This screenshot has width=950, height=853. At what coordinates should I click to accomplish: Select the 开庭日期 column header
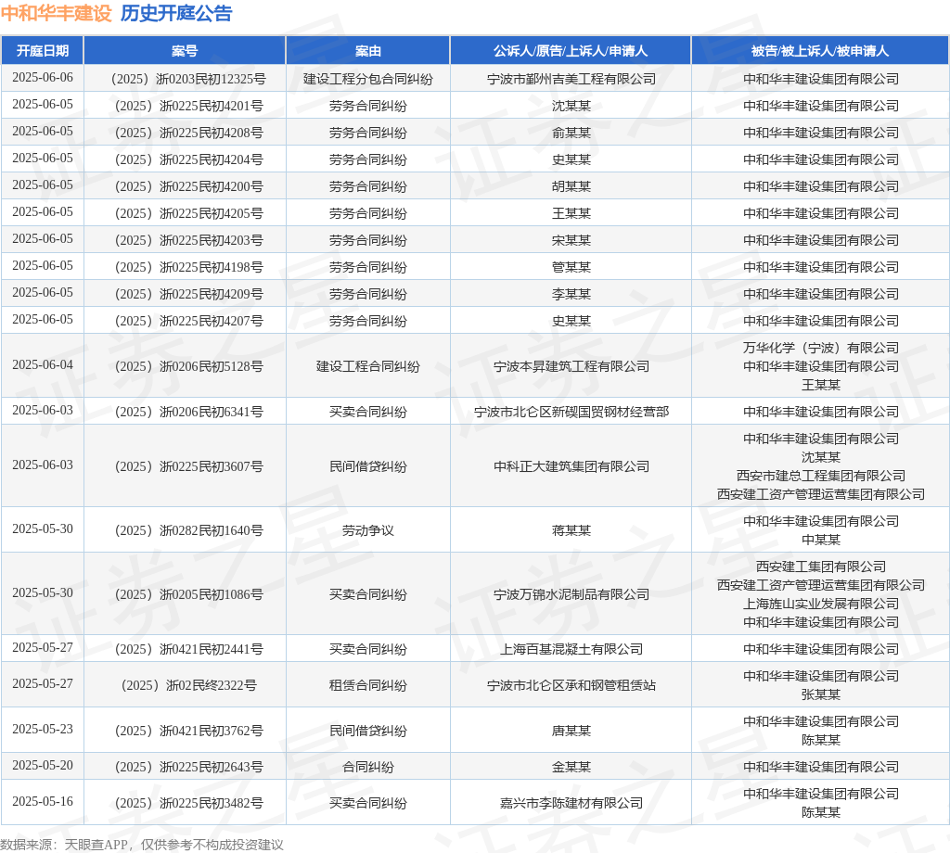(x=43, y=51)
